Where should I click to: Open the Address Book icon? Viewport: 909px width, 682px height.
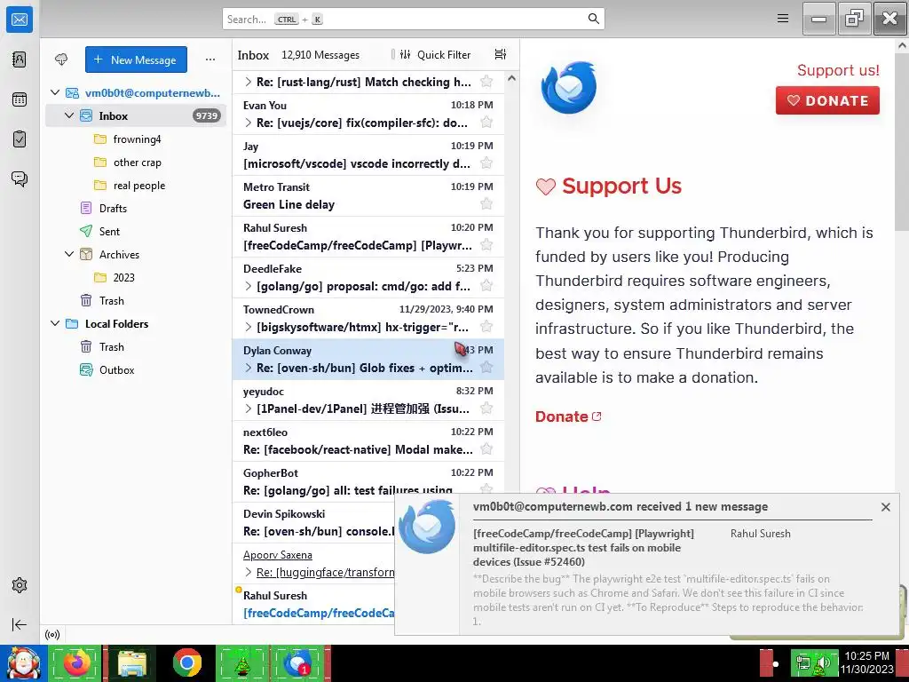click(x=20, y=59)
